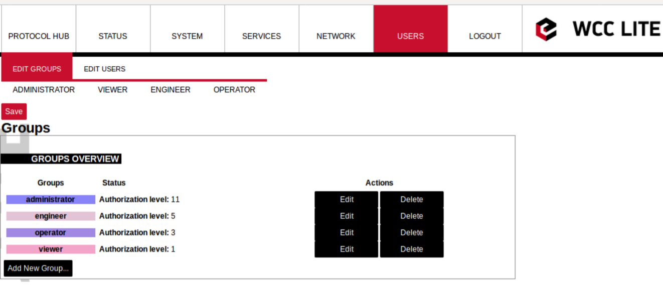The width and height of the screenshot is (663, 292).
Task: Edit the operator group
Action: [x=347, y=232]
